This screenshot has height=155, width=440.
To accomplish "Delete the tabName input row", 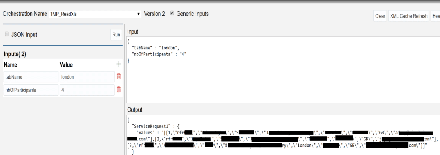I will (x=119, y=76).
